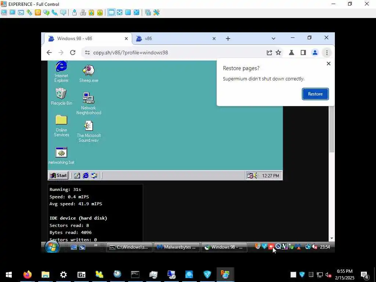
Task: Click the Win98 tray speaker volume icon
Action: [x=255, y=176]
